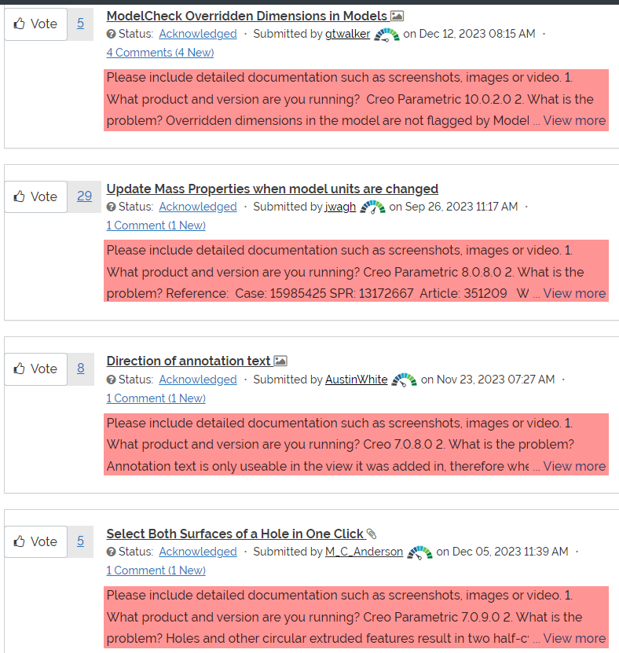Expand View more on Update Mass Properties description

point(574,293)
